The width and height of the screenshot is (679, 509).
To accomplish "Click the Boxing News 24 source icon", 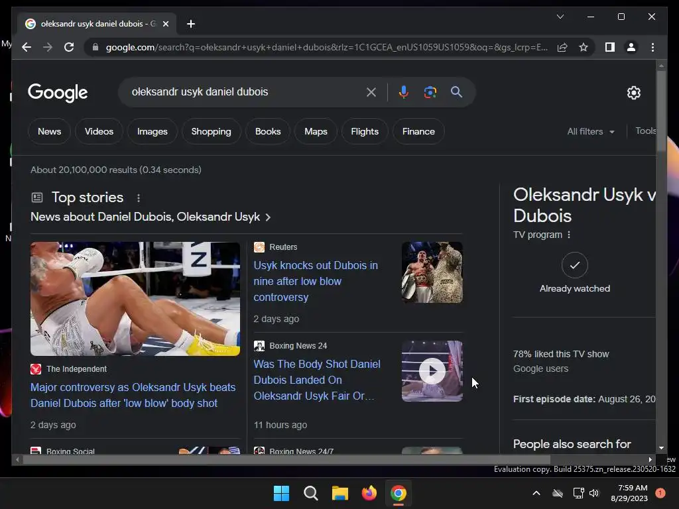I will (x=259, y=346).
